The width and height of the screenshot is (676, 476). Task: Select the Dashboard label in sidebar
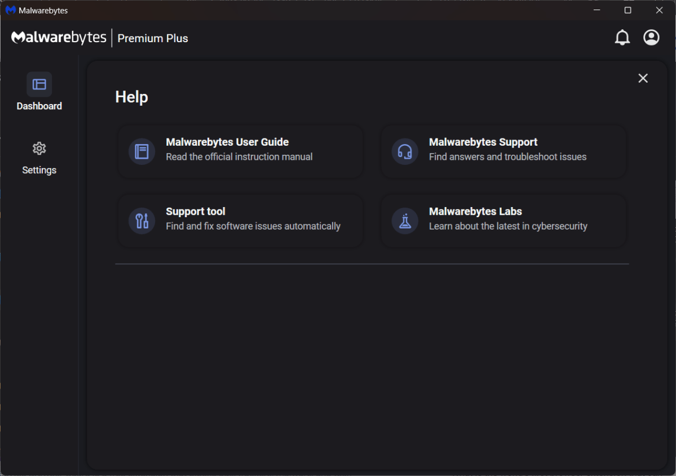[x=39, y=106]
